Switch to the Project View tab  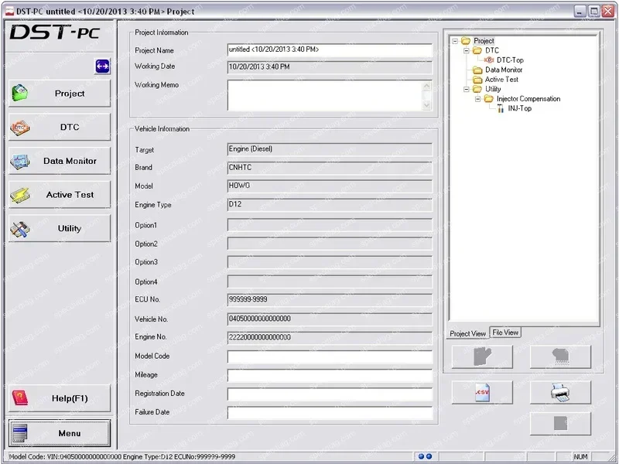coord(467,333)
